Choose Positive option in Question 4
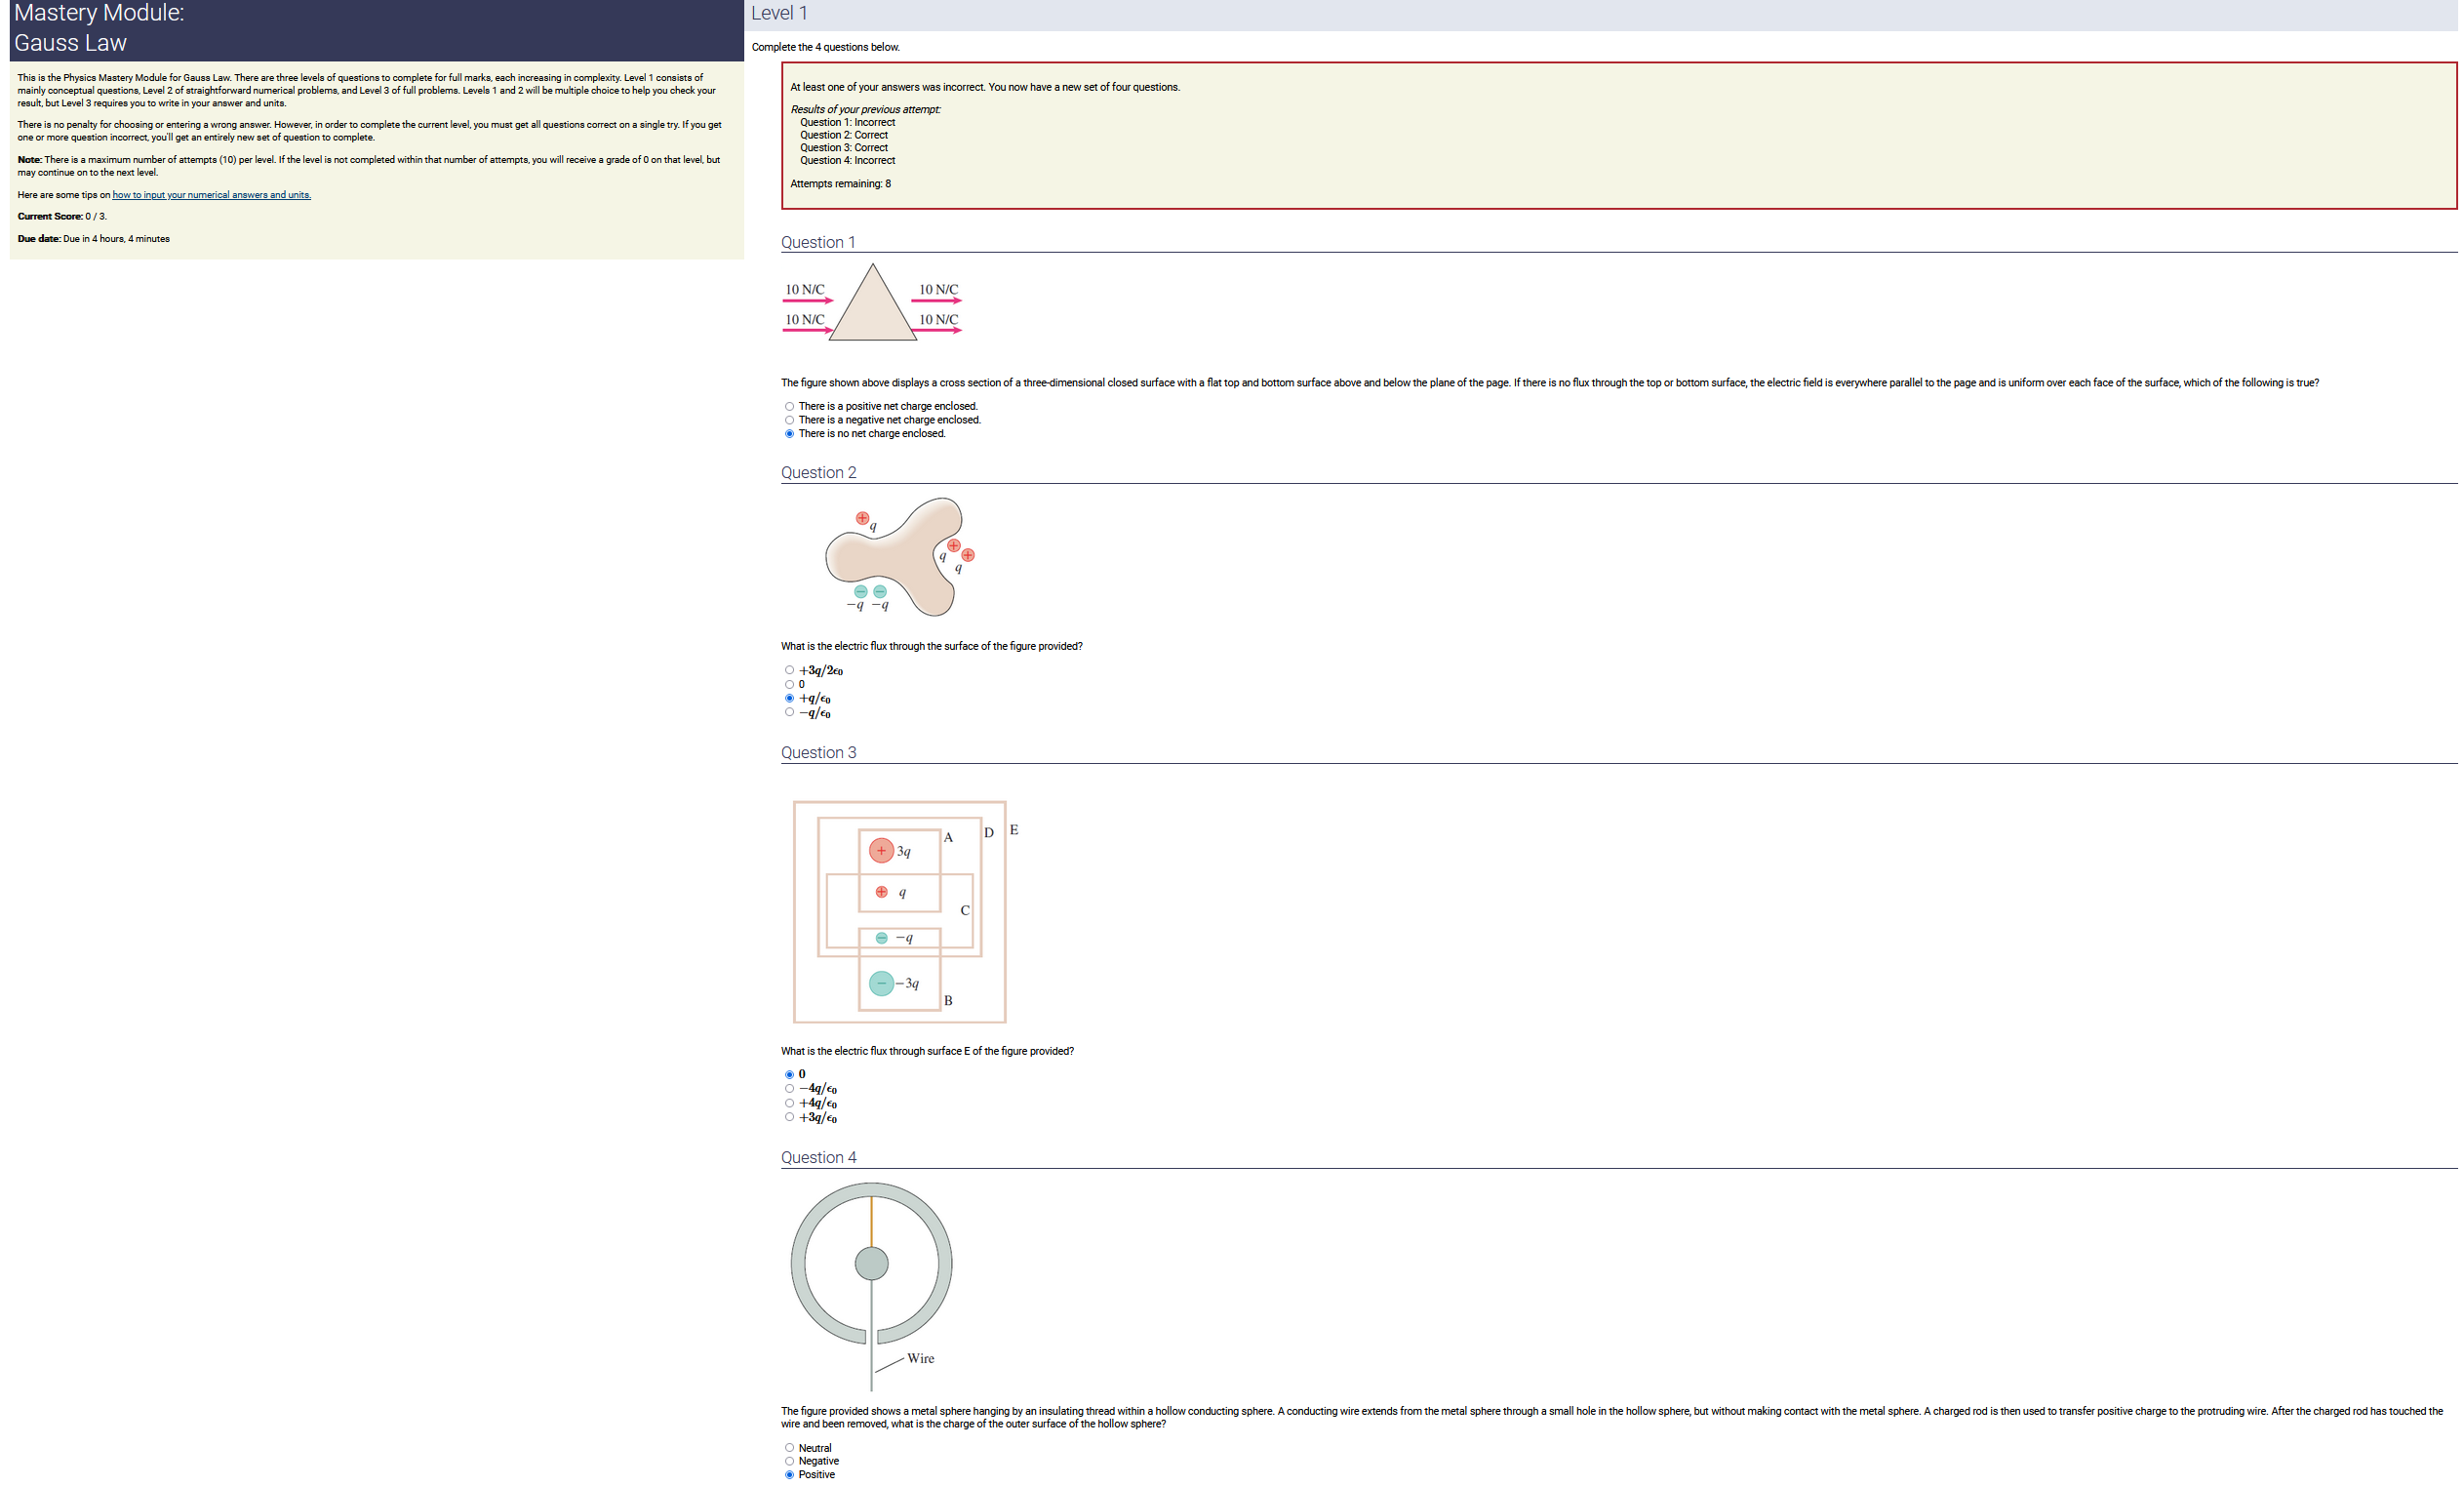 pyautogui.click(x=789, y=1475)
